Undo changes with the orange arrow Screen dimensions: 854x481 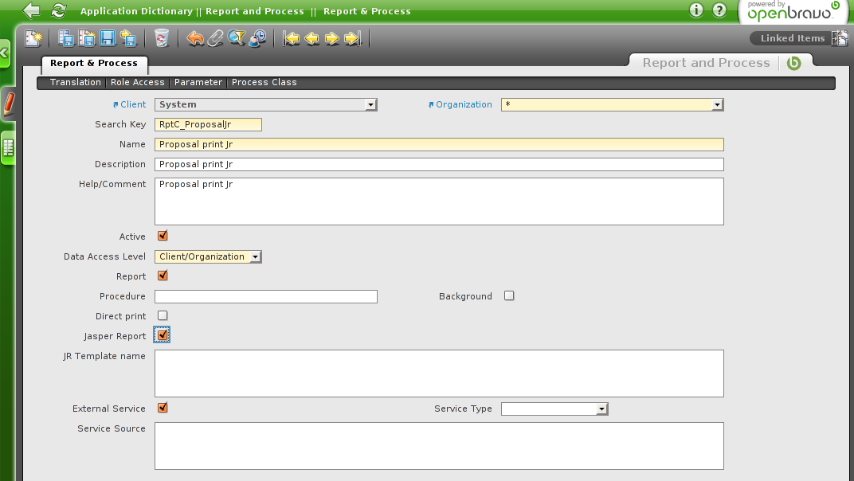point(195,38)
